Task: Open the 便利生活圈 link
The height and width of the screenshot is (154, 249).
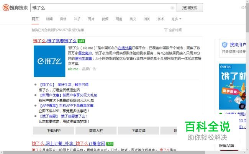Action: pos(84,59)
